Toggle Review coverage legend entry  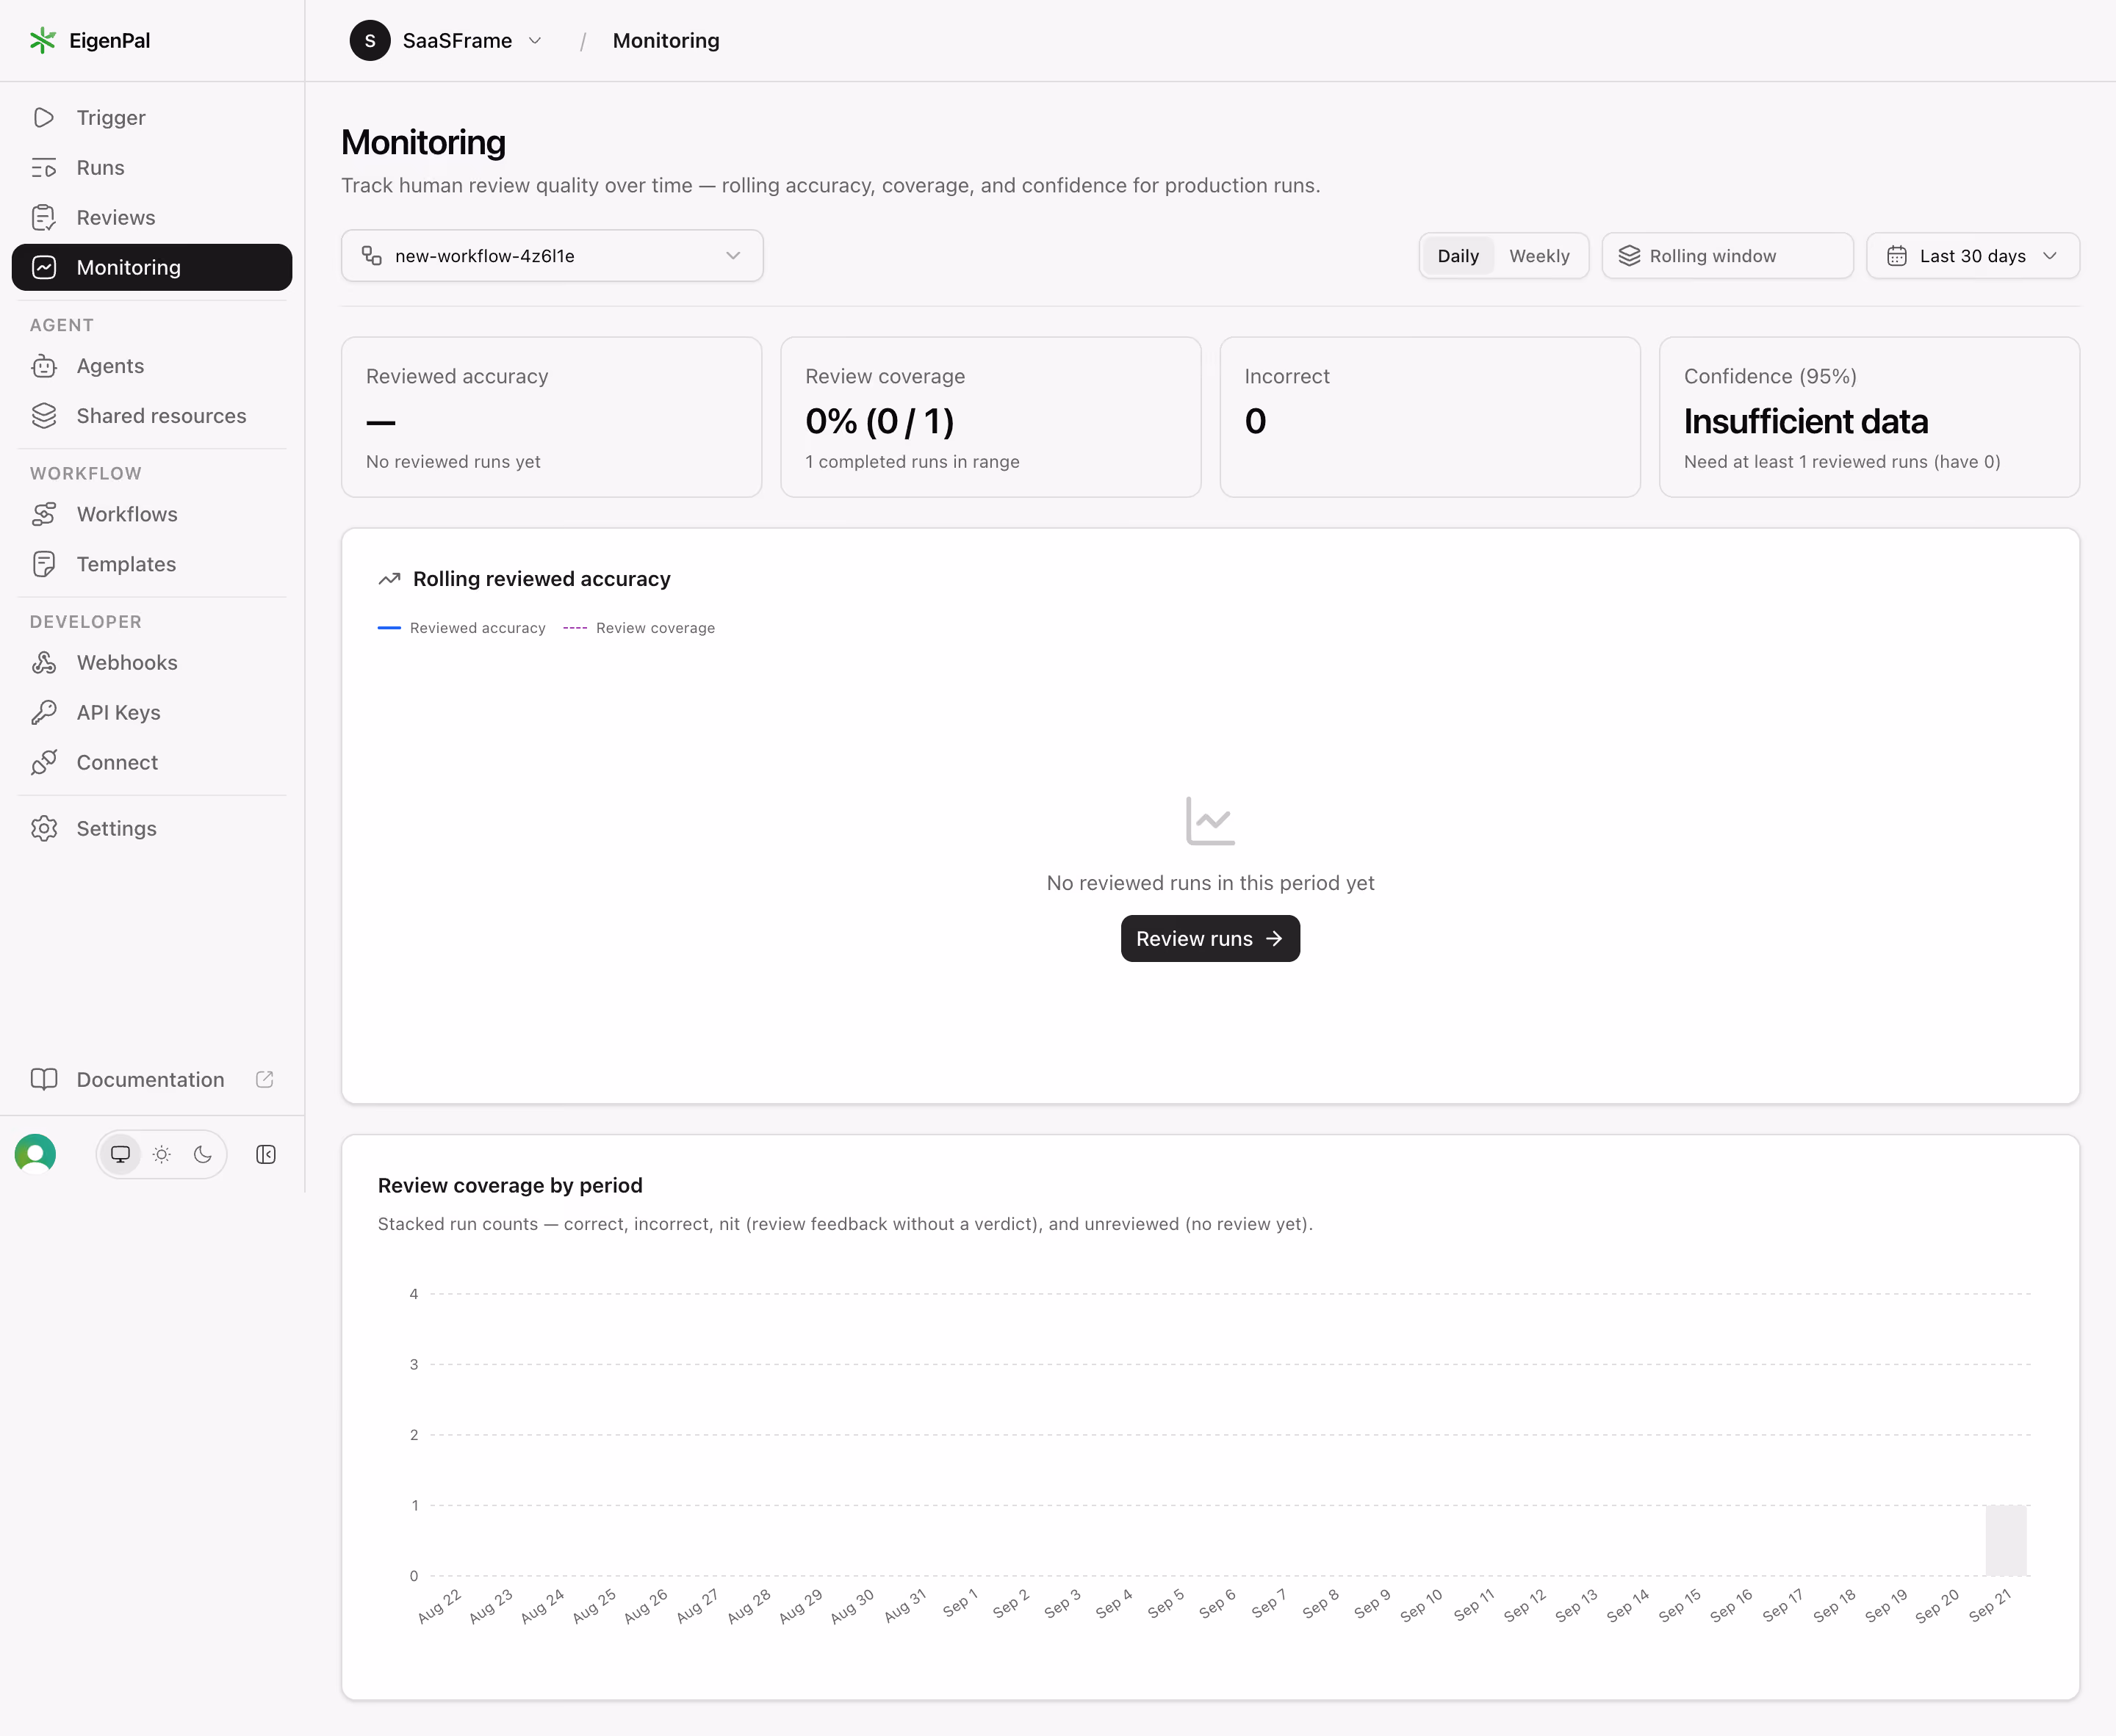(x=639, y=628)
